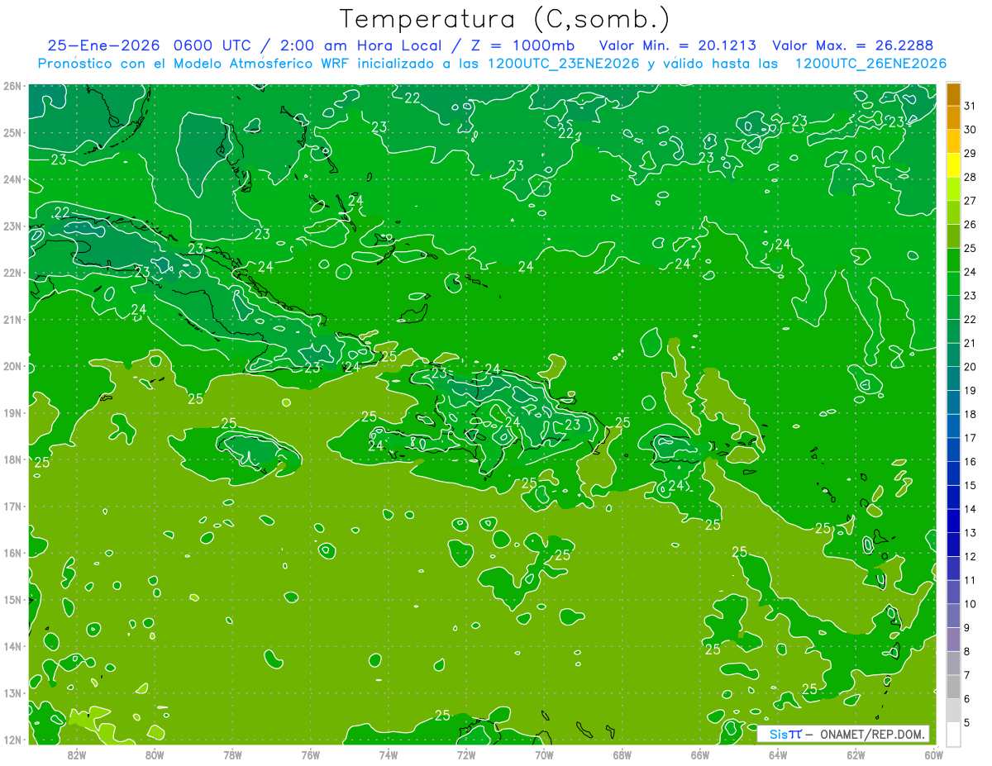Select the 'Valor Max. = 26.2288' value
992x766 pixels.
click(x=858, y=45)
